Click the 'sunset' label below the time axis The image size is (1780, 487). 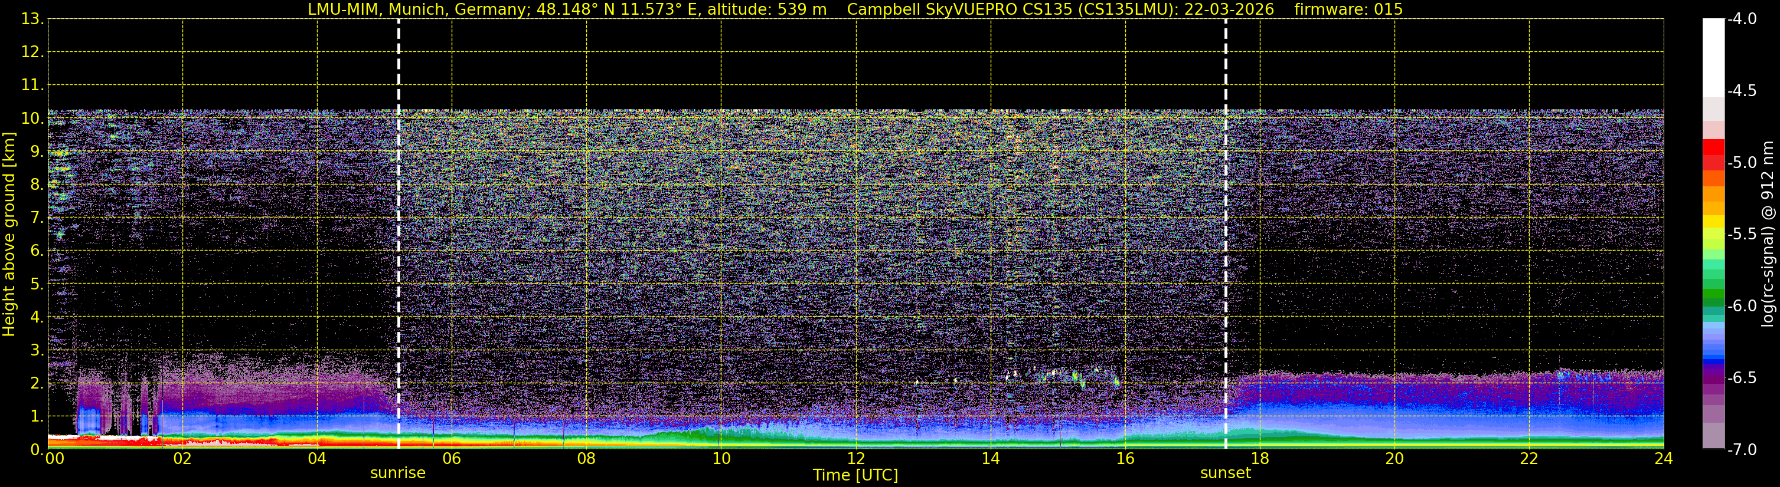[x=1225, y=473]
